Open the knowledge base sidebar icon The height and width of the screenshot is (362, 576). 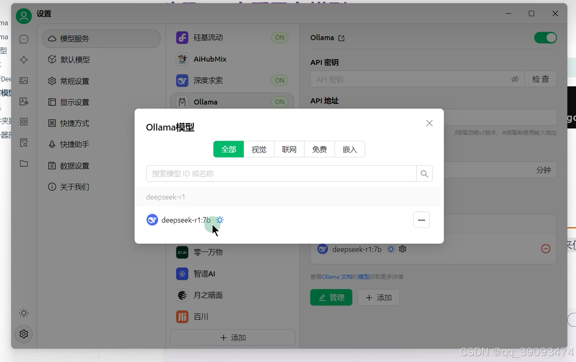[x=24, y=143]
